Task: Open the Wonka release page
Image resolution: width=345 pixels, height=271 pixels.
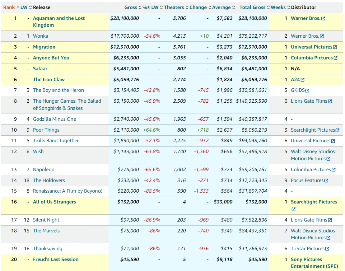Action: click(x=40, y=36)
